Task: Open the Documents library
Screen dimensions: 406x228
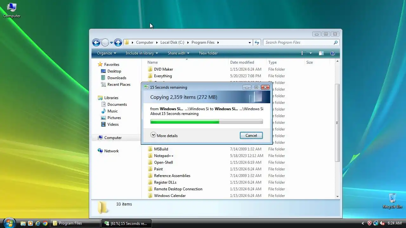Action: [x=117, y=104]
